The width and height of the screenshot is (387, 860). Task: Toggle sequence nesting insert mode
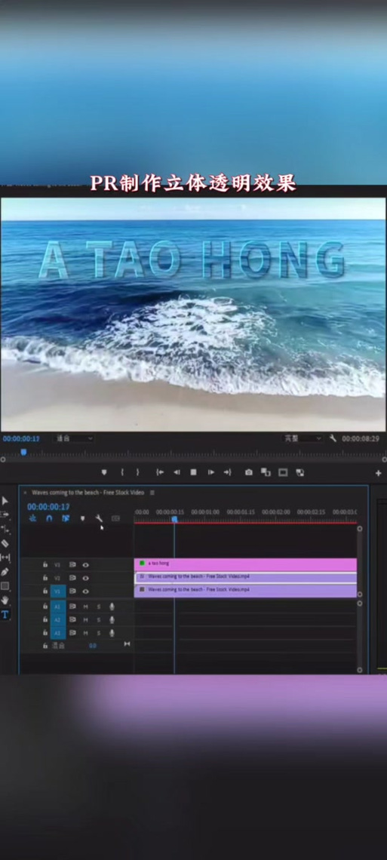pos(33,518)
